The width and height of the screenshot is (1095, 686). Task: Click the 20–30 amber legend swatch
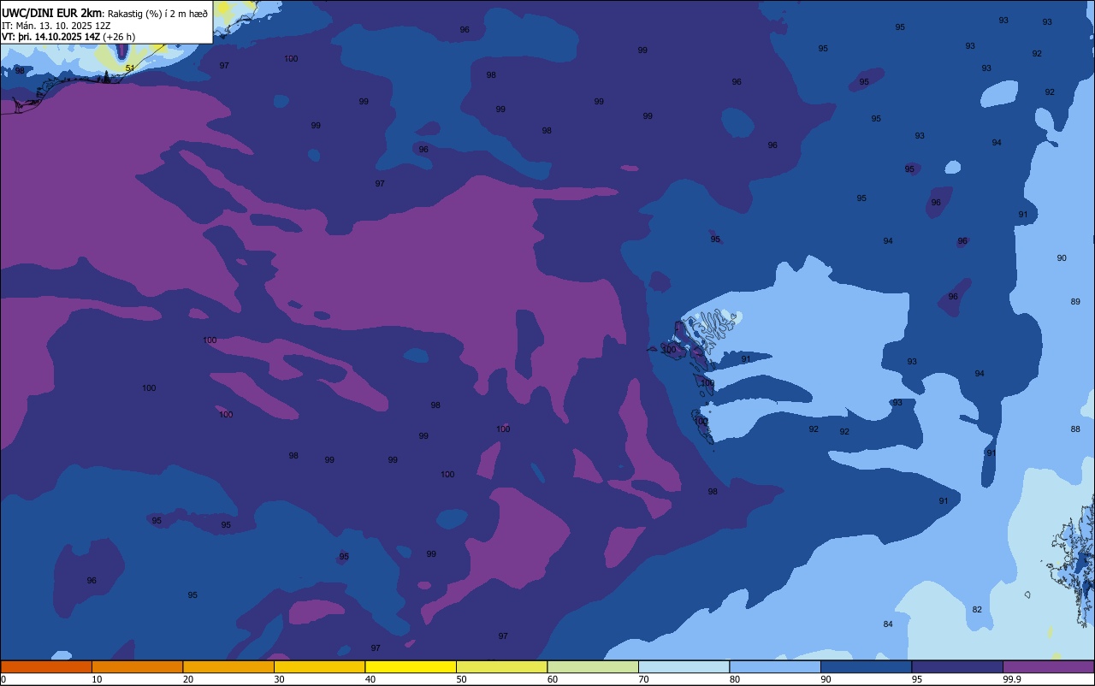pyautogui.click(x=228, y=666)
